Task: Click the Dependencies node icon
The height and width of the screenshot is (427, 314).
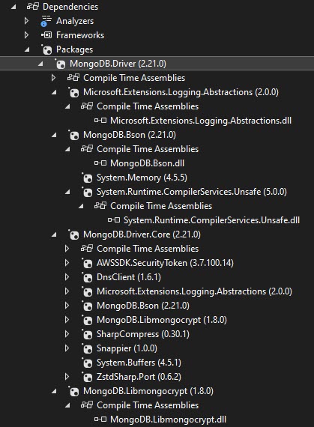Action: pyautogui.click(x=33, y=7)
